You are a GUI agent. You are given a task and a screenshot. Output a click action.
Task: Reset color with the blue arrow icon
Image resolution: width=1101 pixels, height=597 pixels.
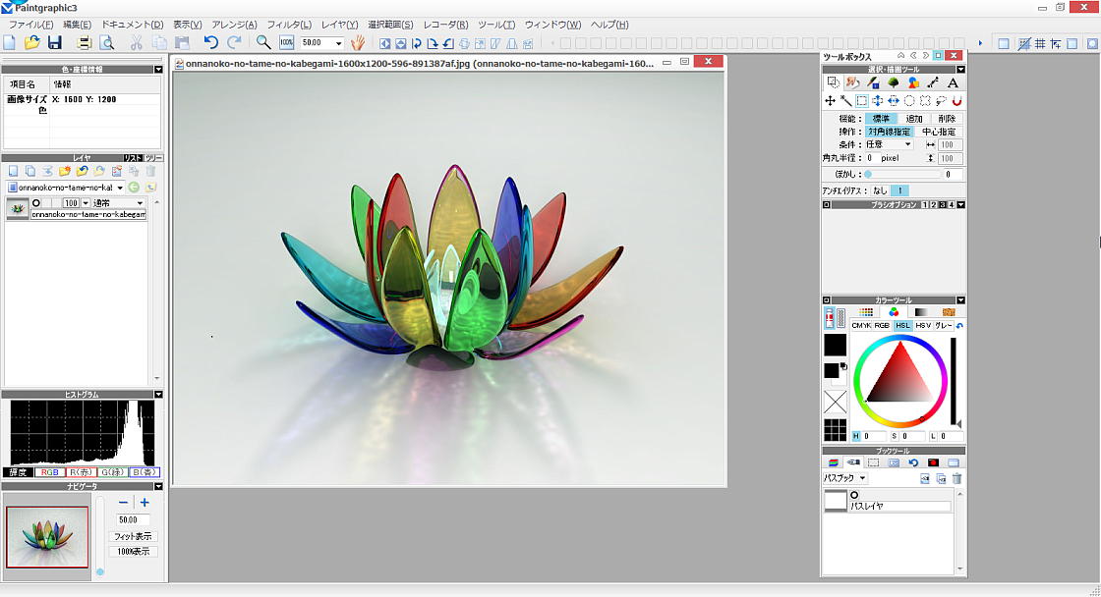[x=959, y=326]
